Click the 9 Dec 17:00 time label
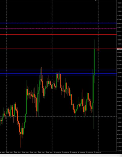This screenshot has height=157, width=122. pos(41,152)
